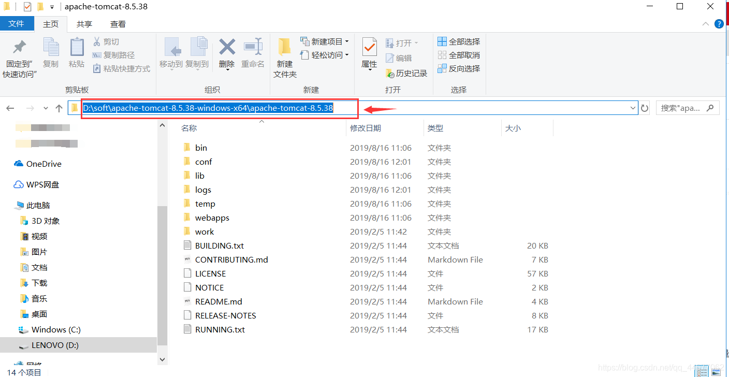This screenshot has height=377, width=729.
Task: Open Windows (C:) drive
Action: tap(56, 329)
